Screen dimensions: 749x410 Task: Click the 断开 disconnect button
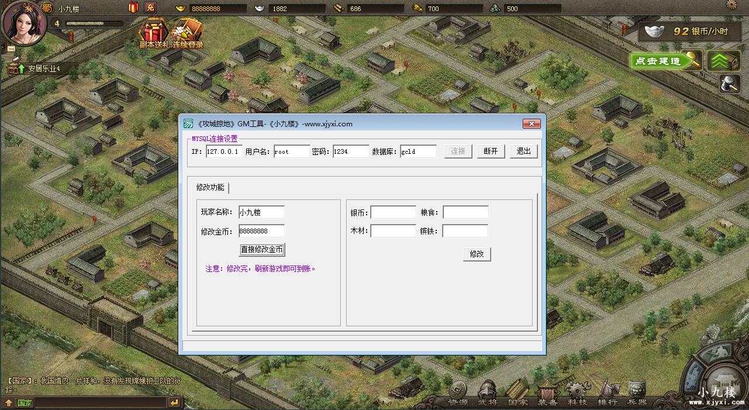[x=491, y=151]
